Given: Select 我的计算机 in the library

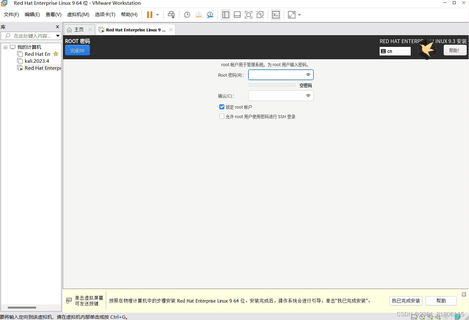Looking at the screenshot, I should pos(29,47).
